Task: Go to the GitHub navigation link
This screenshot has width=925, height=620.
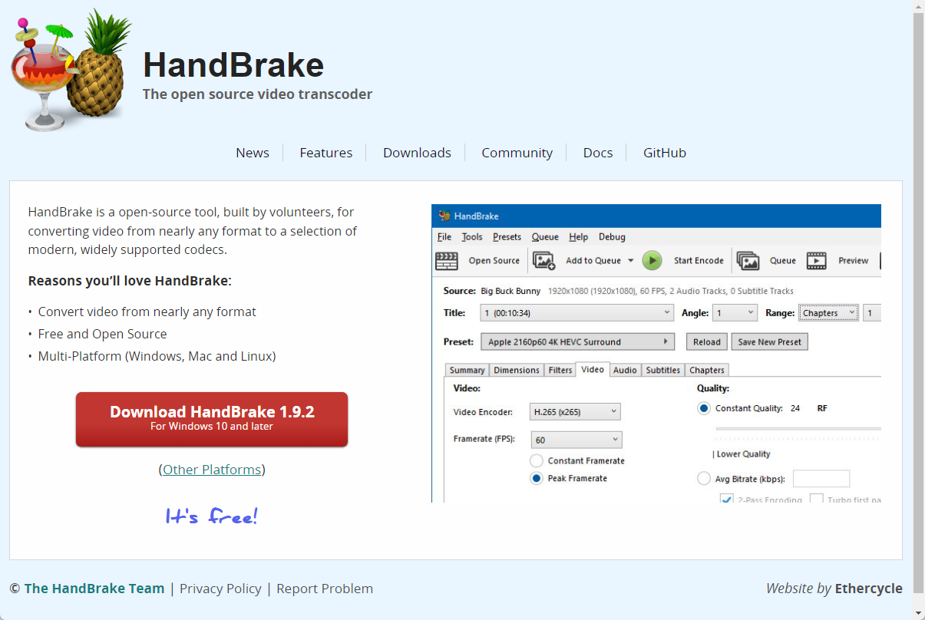Action: point(665,153)
